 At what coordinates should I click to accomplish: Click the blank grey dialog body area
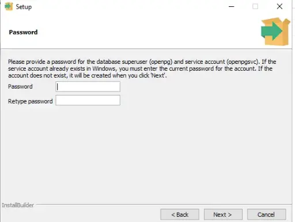146,154
